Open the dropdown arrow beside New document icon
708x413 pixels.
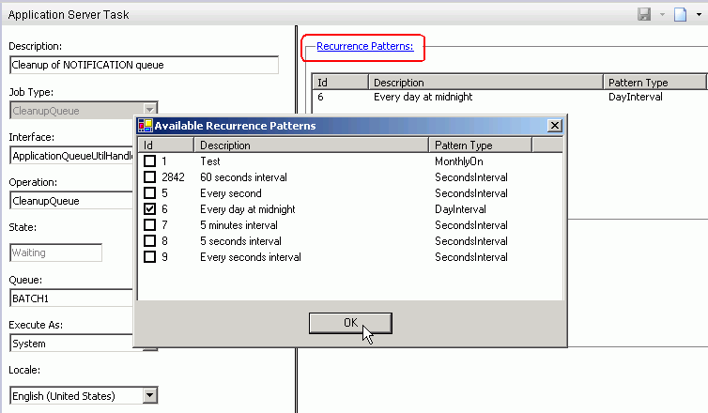point(698,15)
